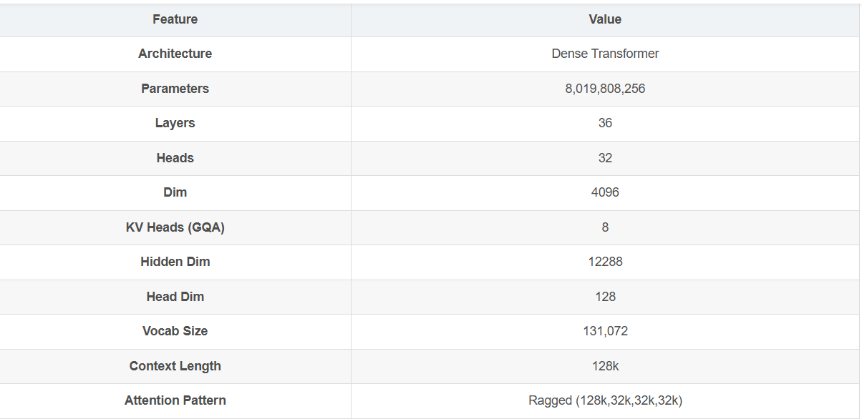Select the Dim row label
Screen dimensions: 862x419
click(175, 192)
